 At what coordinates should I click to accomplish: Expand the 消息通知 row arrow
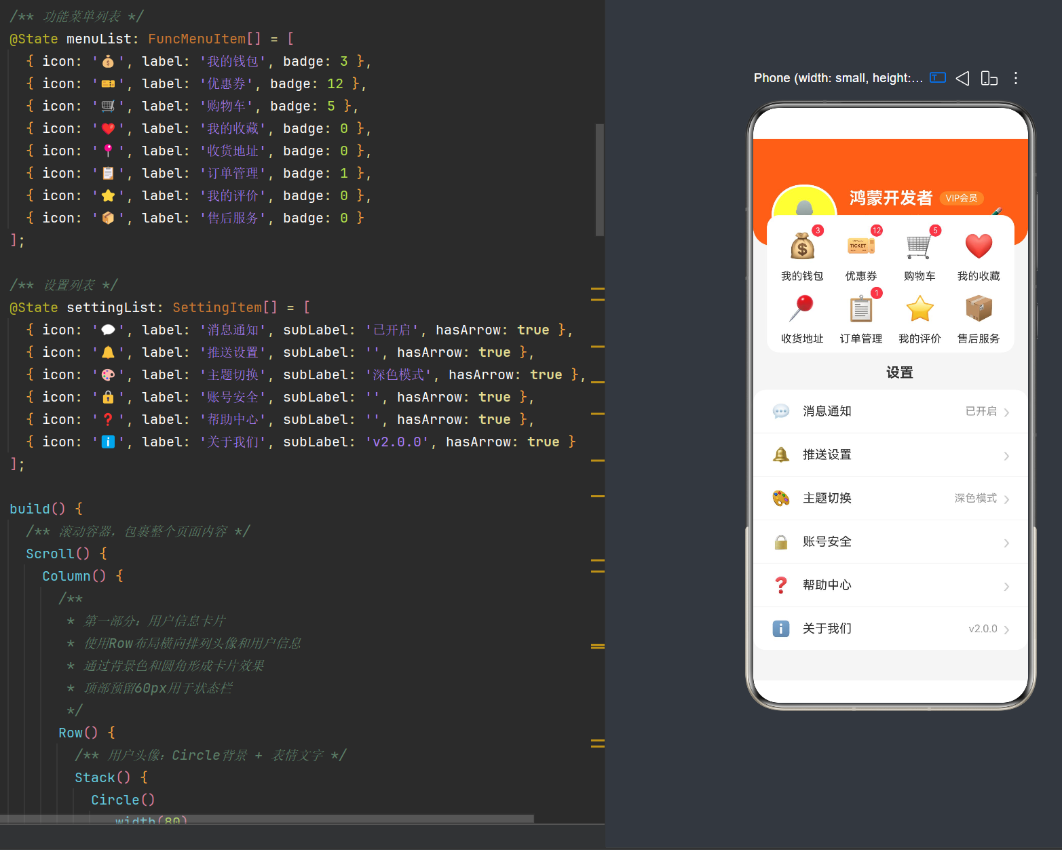point(1006,412)
